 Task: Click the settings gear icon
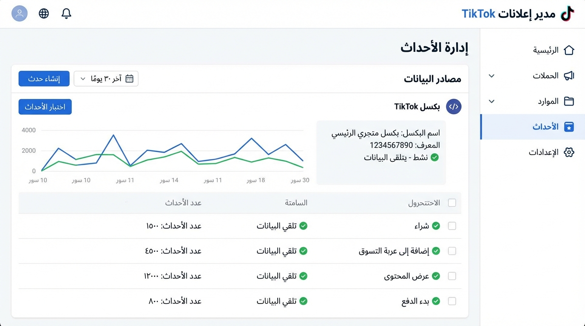coord(569,152)
